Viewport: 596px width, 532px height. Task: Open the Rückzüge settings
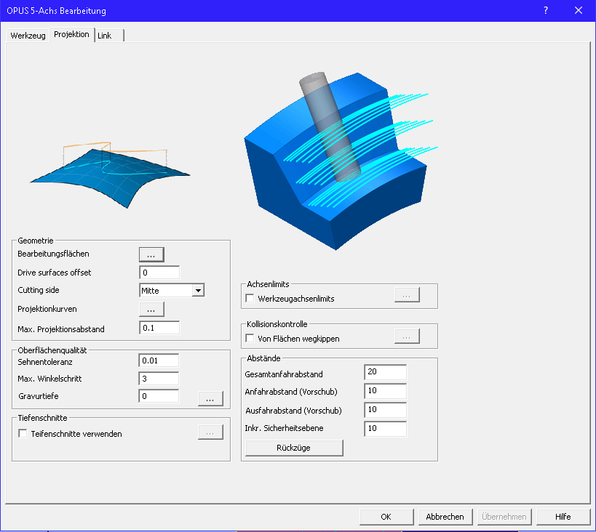point(294,448)
